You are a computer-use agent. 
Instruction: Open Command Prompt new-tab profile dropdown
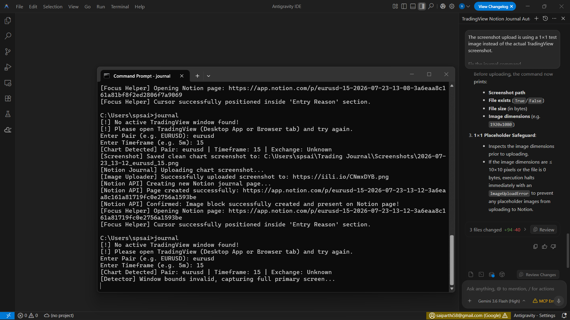[208, 76]
